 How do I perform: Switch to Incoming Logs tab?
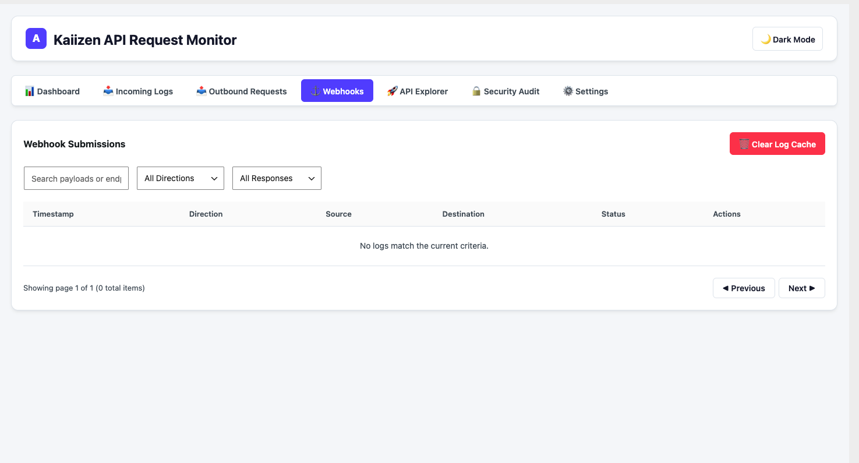(x=138, y=91)
